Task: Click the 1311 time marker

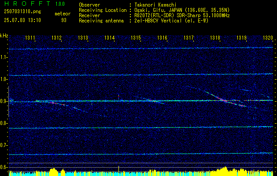Action: point(30,37)
